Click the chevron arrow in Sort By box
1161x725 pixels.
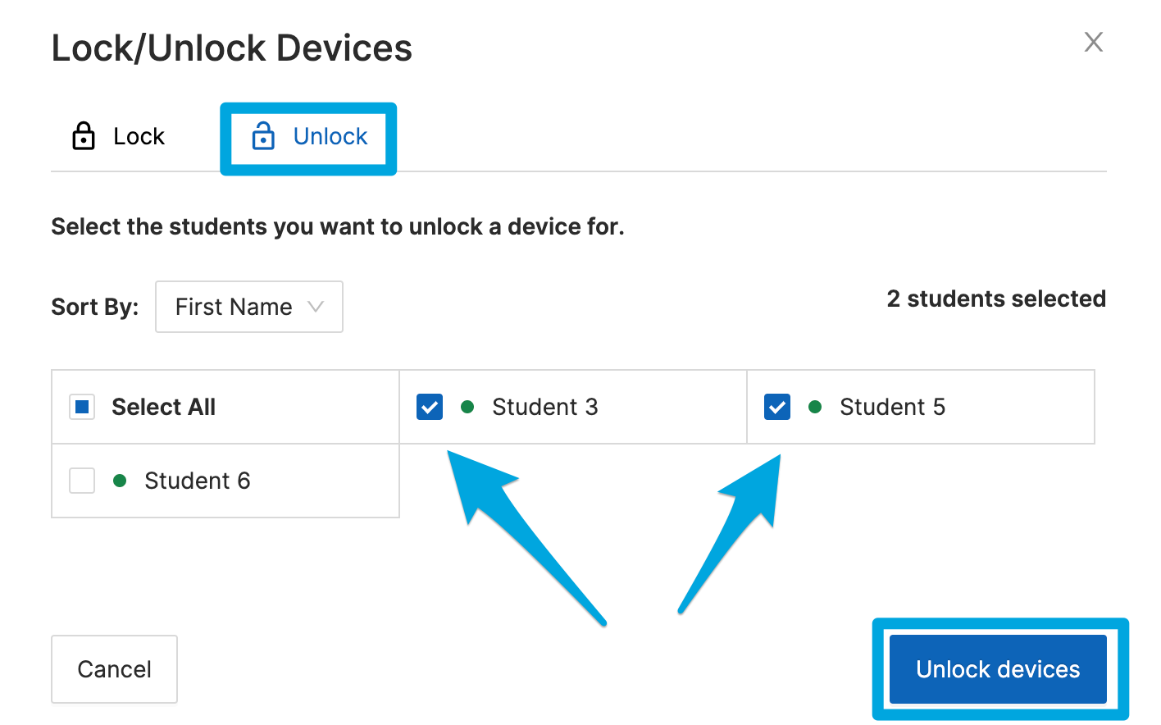point(316,307)
